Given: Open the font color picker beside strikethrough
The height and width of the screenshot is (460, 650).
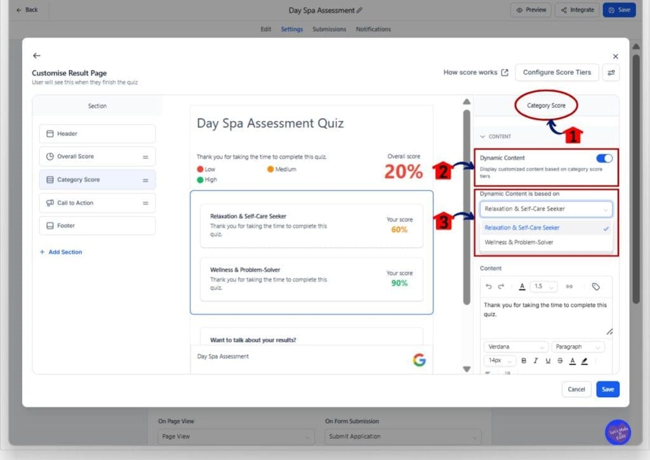Looking at the screenshot, I should tap(572, 361).
